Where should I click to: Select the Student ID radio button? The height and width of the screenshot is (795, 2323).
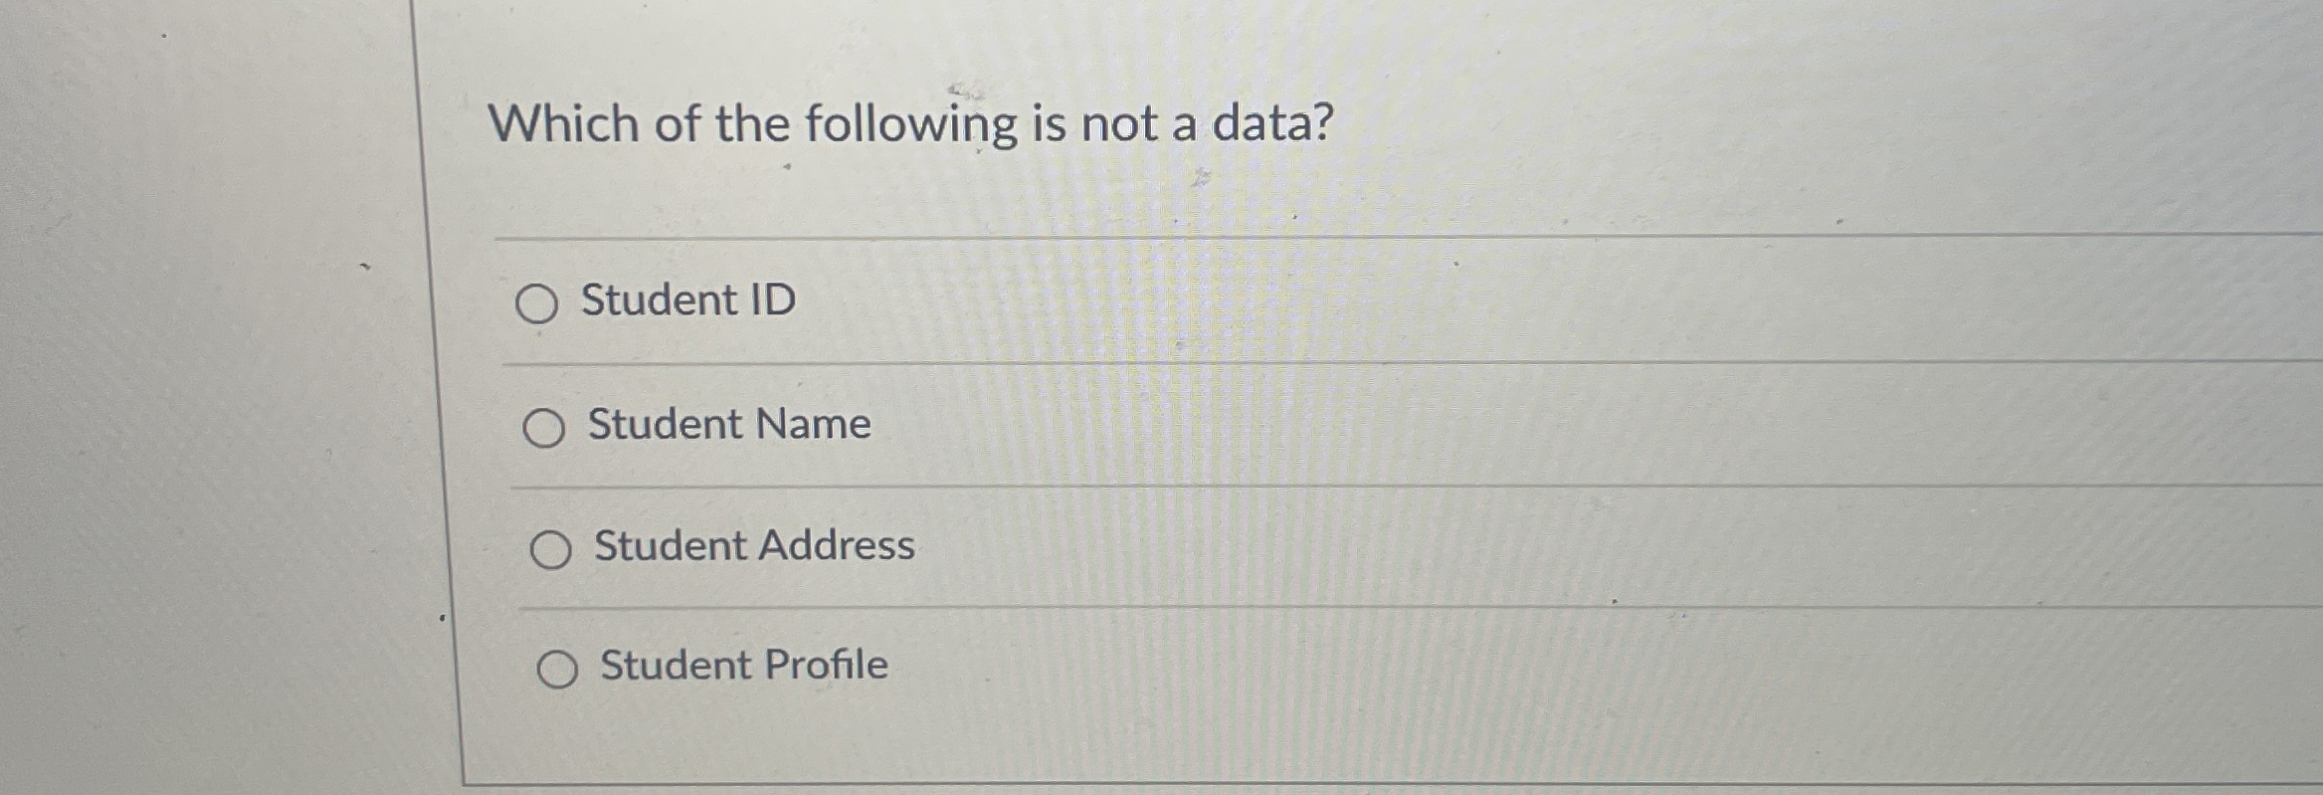click(538, 303)
